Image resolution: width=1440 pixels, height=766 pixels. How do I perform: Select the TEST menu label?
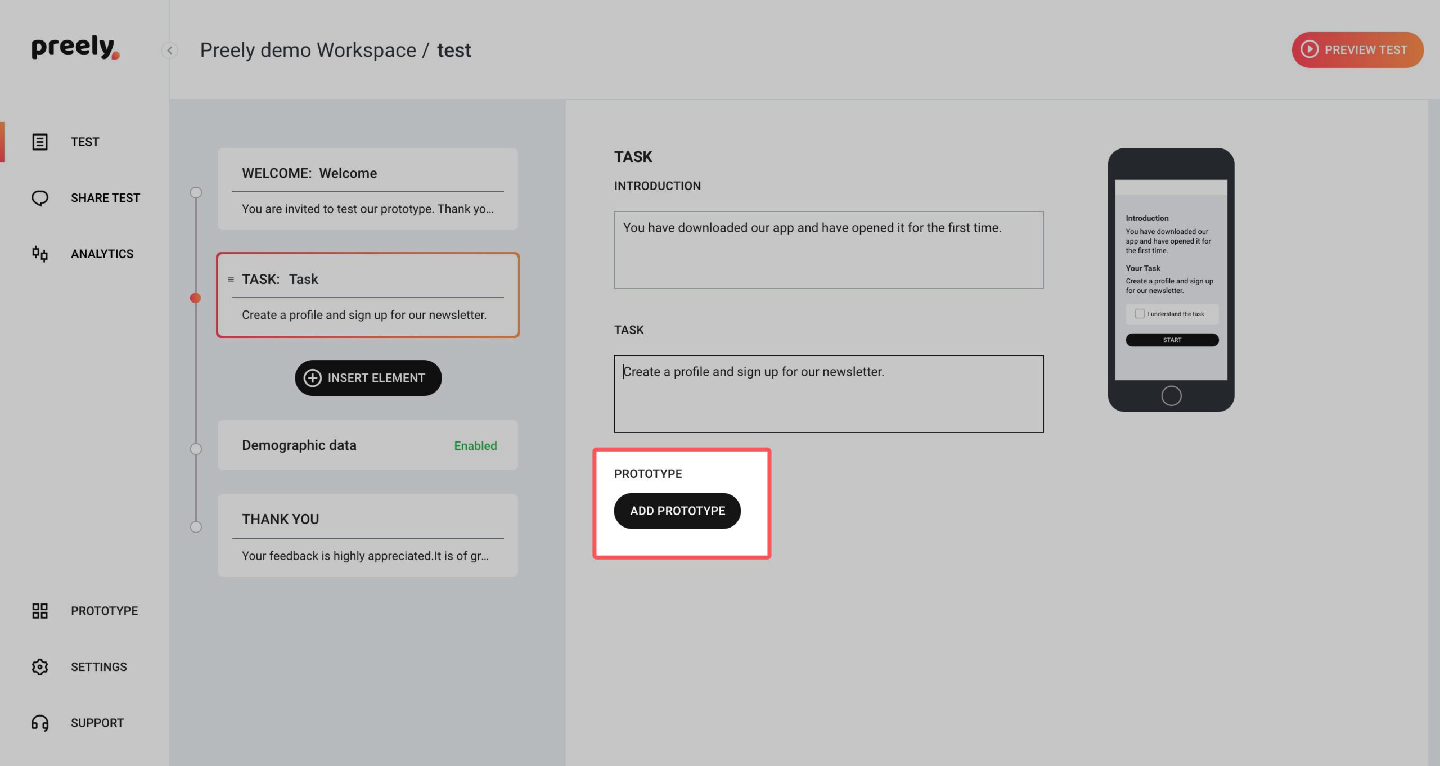[x=85, y=142]
